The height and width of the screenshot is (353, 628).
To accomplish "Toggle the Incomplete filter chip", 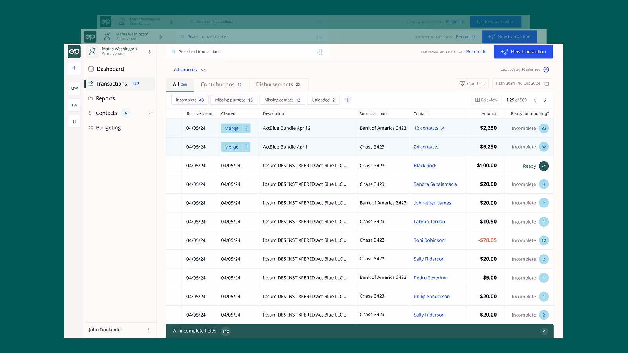I will pyautogui.click(x=190, y=100).
